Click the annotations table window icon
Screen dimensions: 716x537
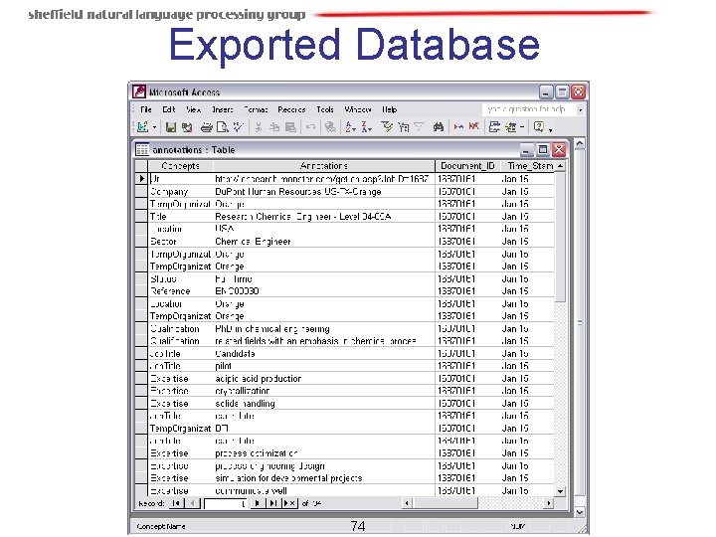click(142, 150)
